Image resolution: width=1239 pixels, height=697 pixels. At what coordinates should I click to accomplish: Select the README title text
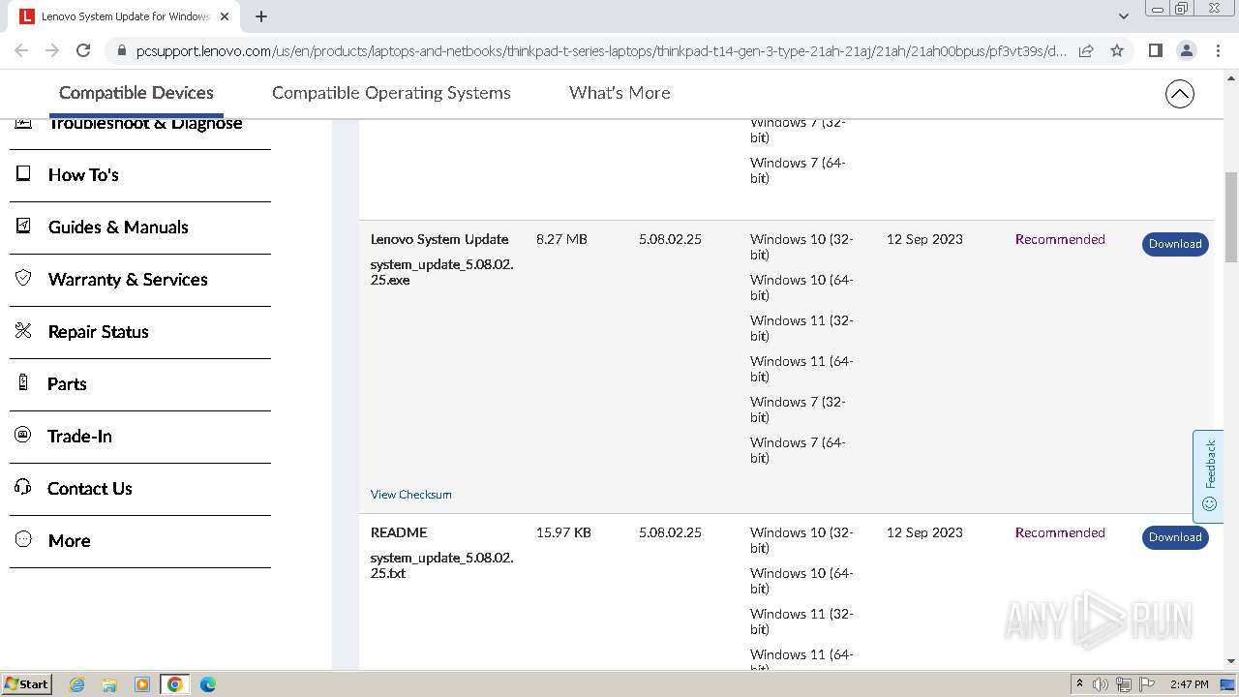tap(399, 533)
